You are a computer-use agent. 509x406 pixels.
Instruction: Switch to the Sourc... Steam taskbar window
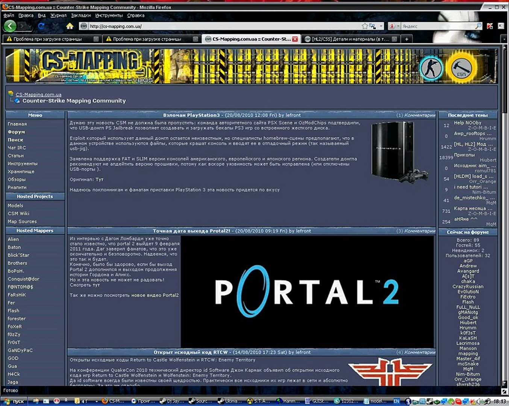point(200,401)
